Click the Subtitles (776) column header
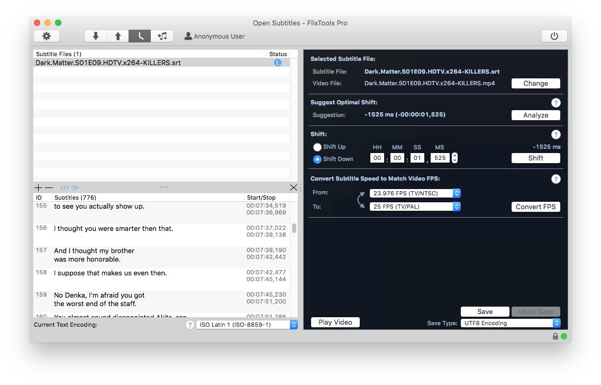Viewport: 601px width, 385px height. coord(148,198)
